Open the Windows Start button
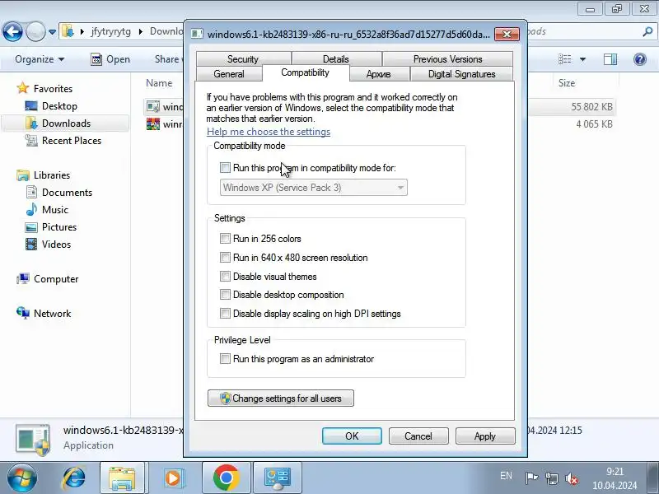 click(22, 478)
